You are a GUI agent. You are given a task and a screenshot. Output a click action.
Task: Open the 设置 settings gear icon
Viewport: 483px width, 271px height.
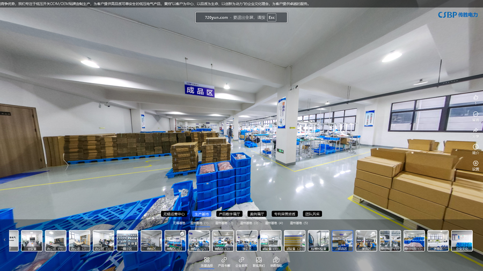point(475,163)
